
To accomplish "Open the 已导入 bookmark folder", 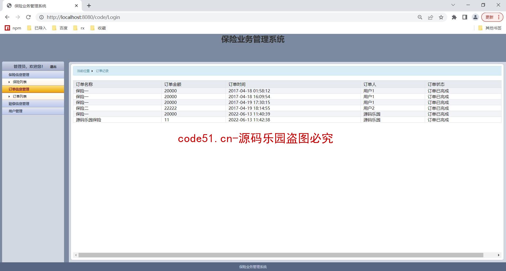I will coord(37,28).
